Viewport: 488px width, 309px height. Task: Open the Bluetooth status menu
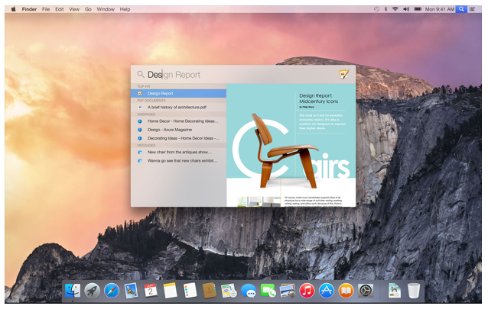[386, 9]
